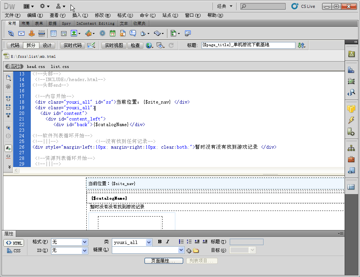360x277 pixels.
Task: Click the insert date calendar icon
Action: [x=112, y=33]
